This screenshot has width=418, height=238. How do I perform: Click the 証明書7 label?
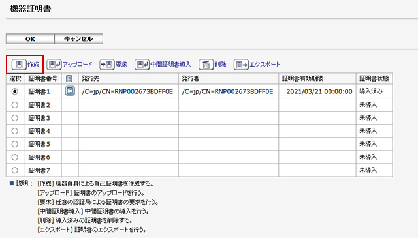(39, 170)
